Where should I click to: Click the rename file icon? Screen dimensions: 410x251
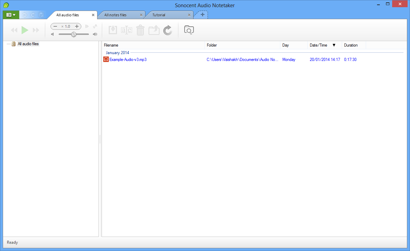click(127, 30)
